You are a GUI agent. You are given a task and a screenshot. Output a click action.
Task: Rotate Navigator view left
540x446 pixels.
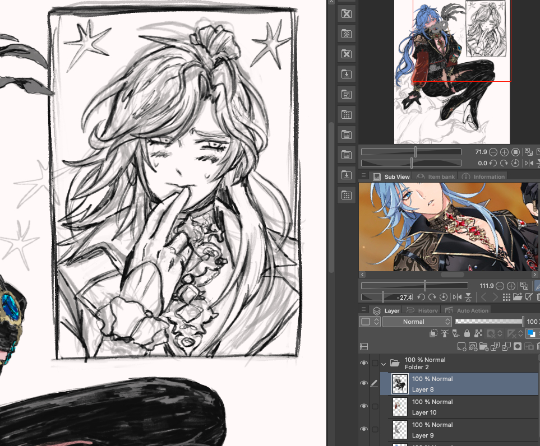click(494, 163)
